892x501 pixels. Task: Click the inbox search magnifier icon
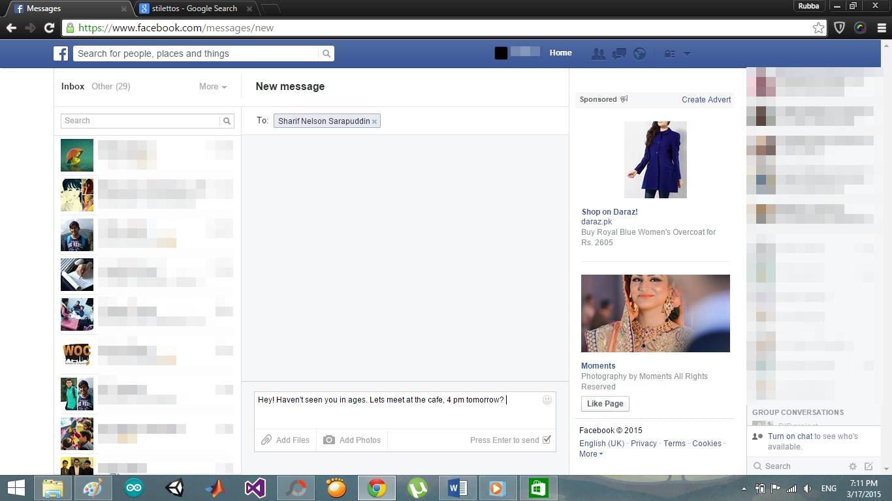pyautogui.click(x=227, y=121)
